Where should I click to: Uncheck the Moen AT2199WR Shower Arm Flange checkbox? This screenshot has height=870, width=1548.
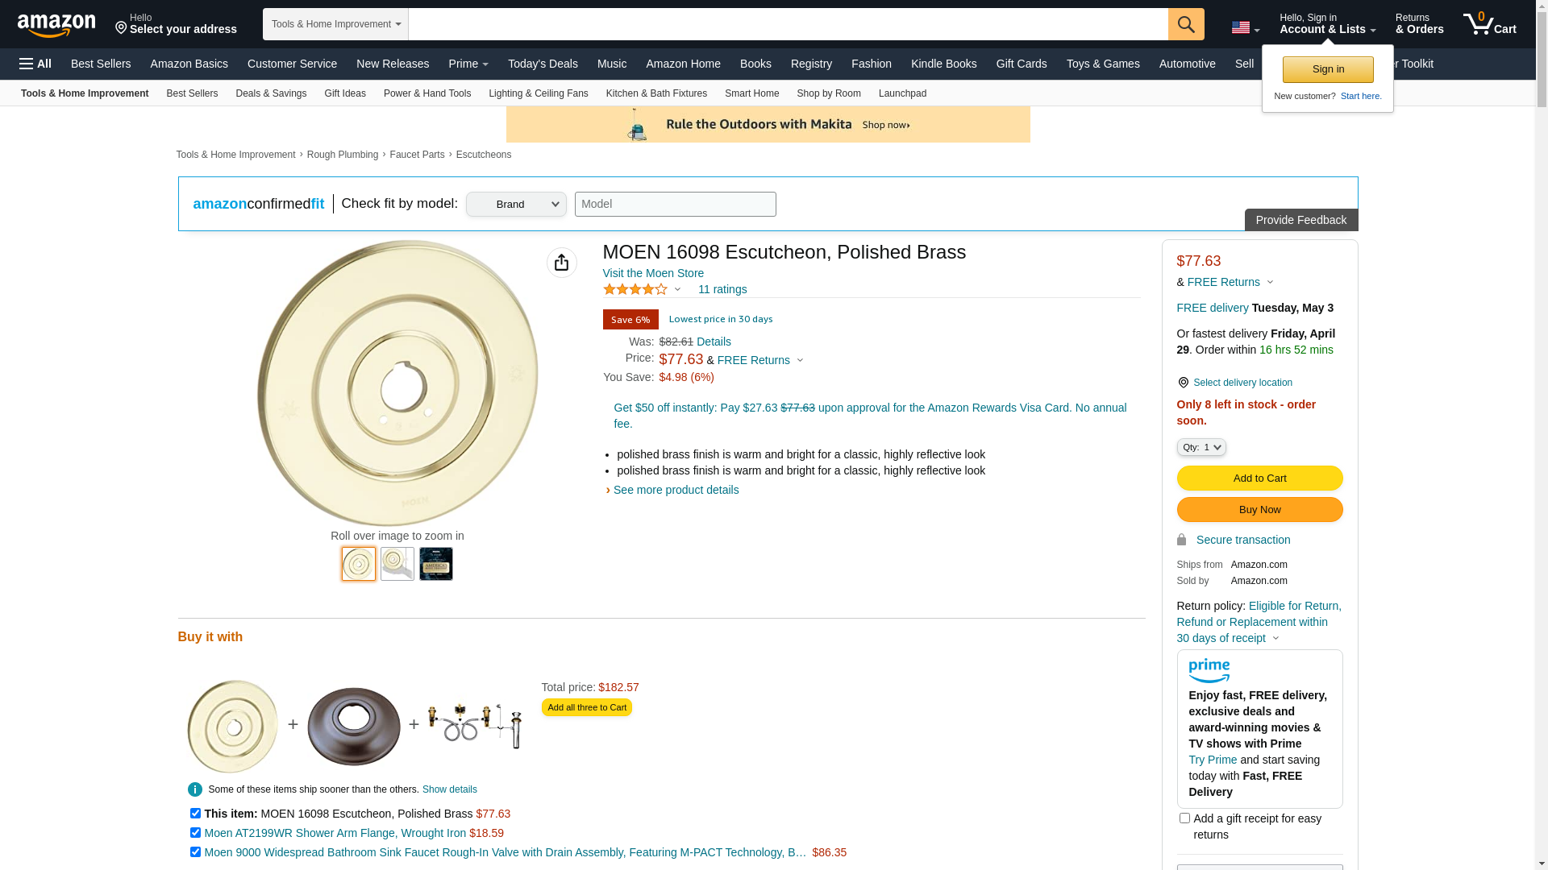(195, 833)
